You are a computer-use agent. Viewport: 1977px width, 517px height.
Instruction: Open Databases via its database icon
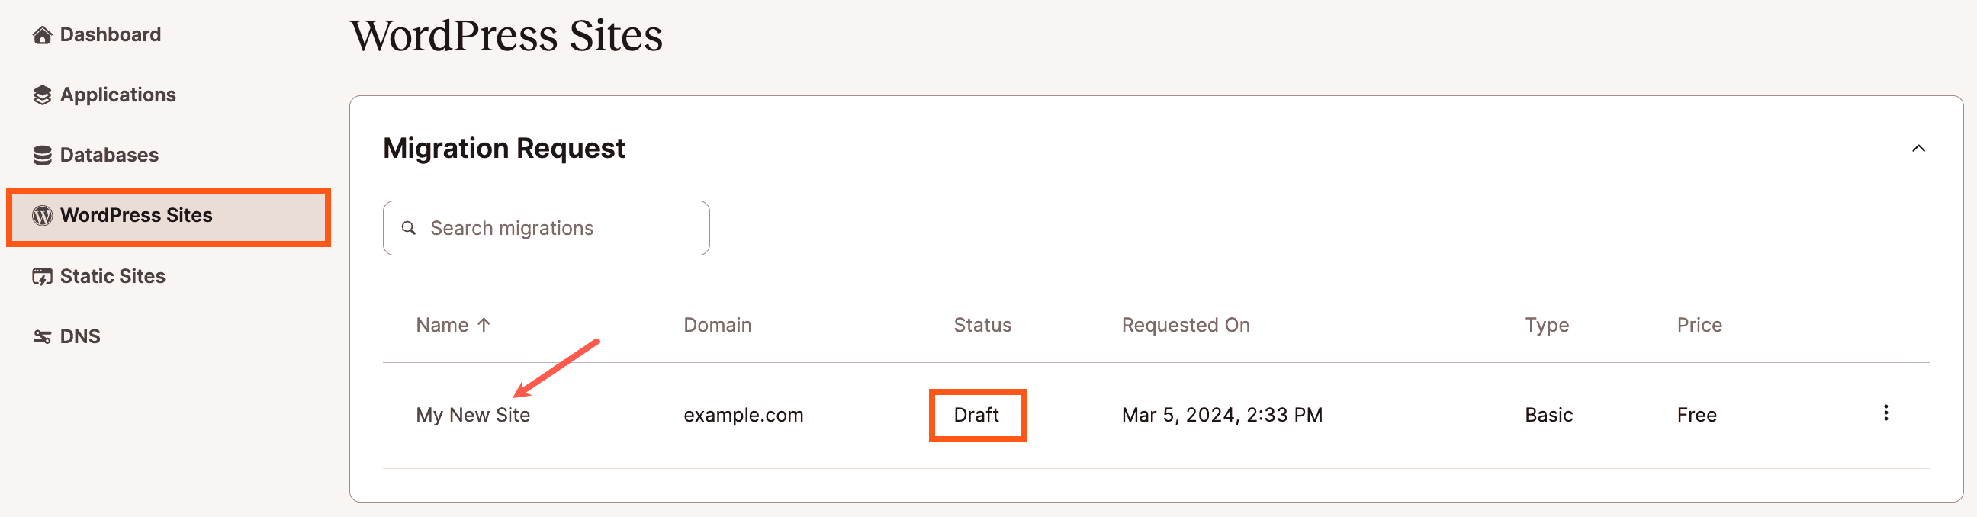41,154
